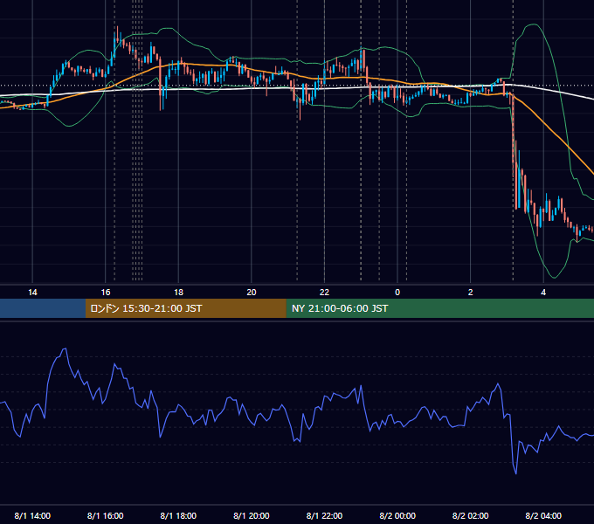Click the blue session bar before London
The width and height of the screenshot is (594, 524).
pos(43,308)
